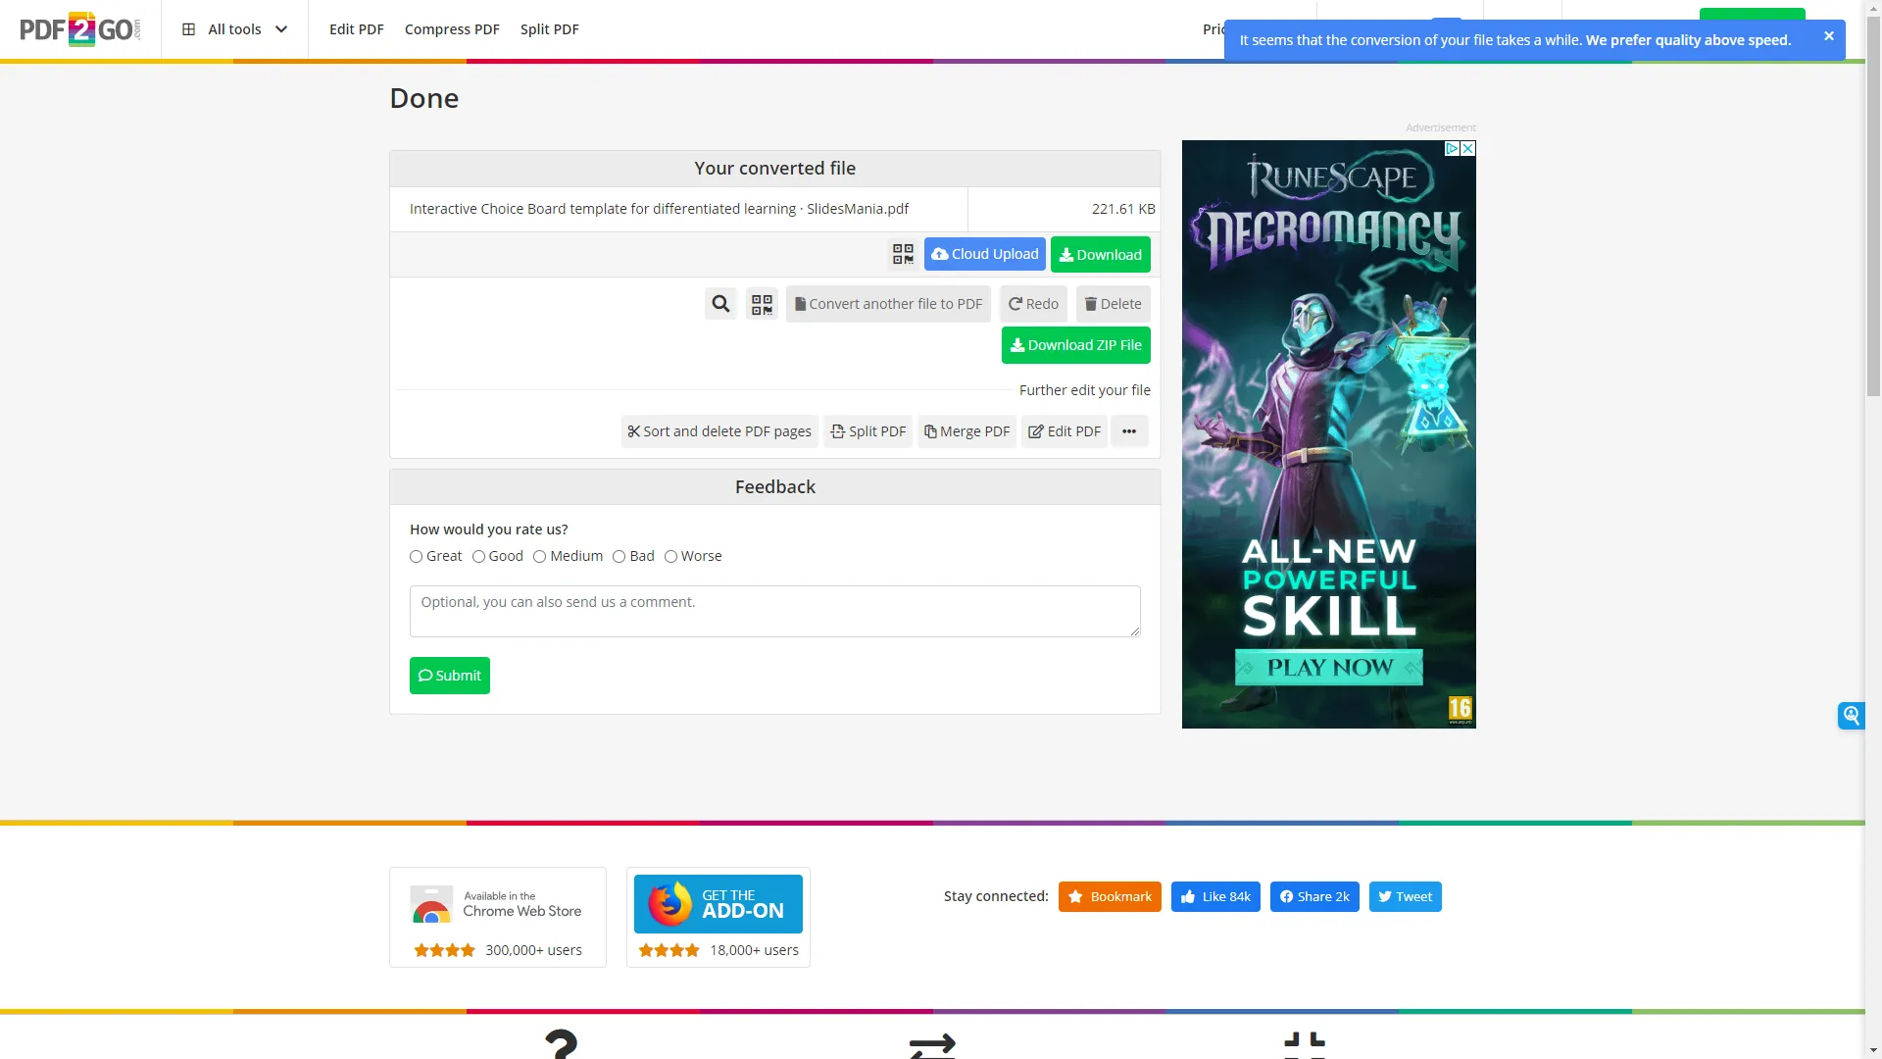Select the Great rating radio button
The width and height of the screenshot is (1882, 1059).
pos(417,556)
